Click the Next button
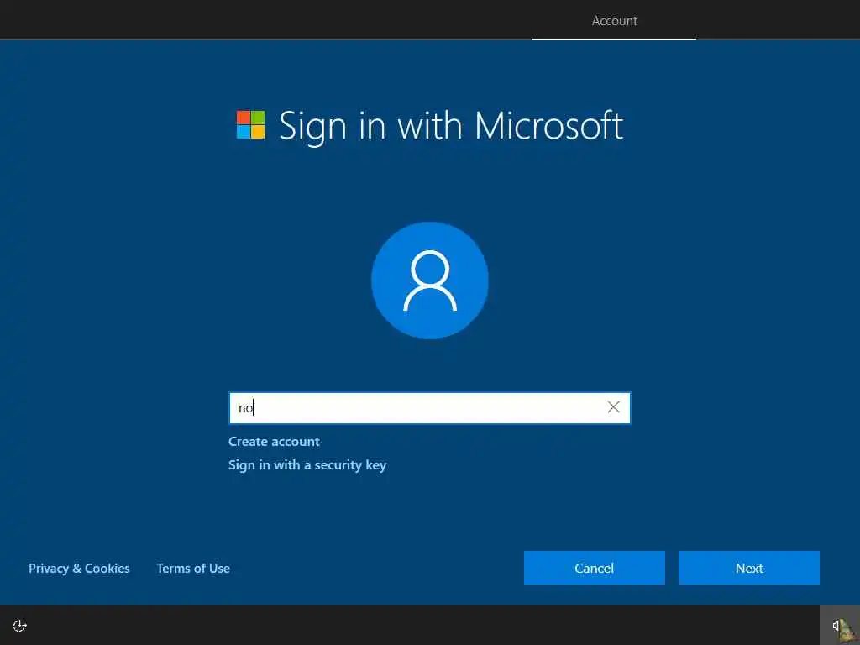 748,568
